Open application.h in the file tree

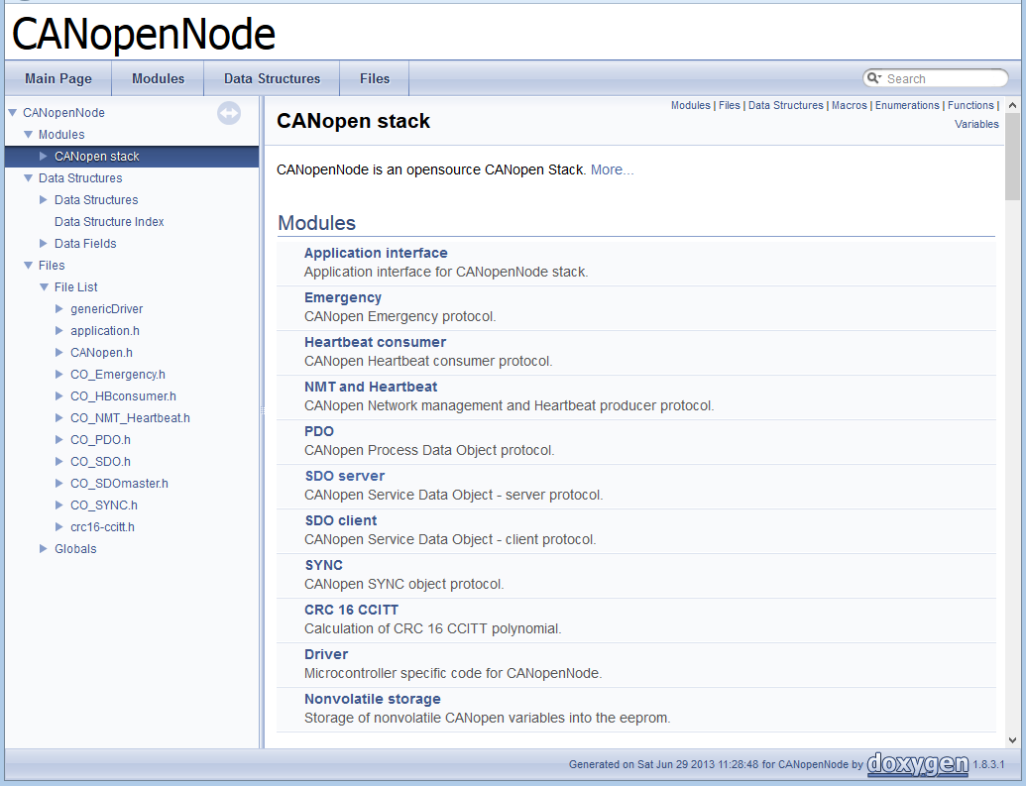(105, 330)
